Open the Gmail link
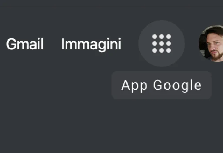The height and width of the screenshot is (153, 223). (x=25, y=44)
